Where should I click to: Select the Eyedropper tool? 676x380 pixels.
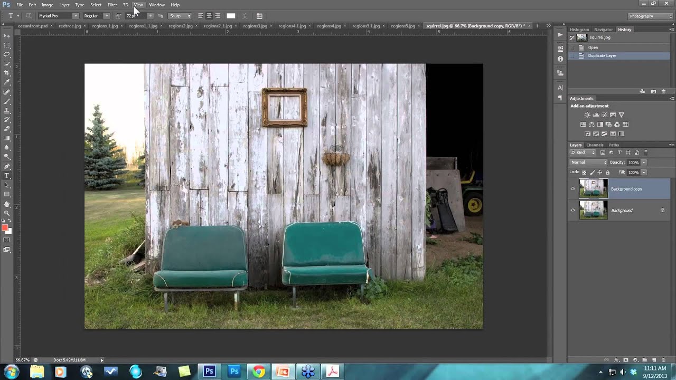[7, 82]
